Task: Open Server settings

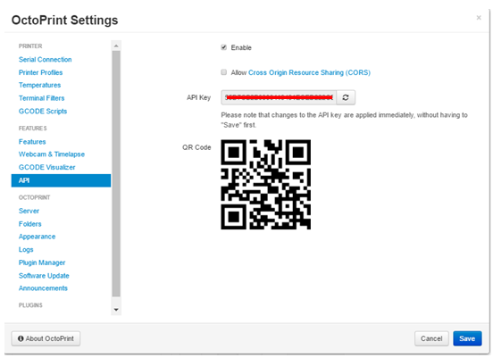Action: [29, 211]
